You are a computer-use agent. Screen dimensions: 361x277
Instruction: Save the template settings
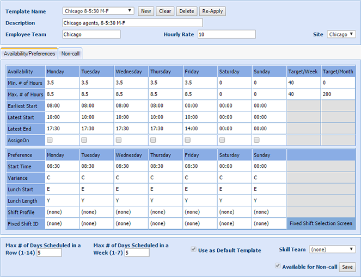347,267
